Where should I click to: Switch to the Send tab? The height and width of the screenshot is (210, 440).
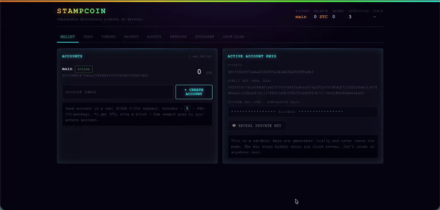(x=88, y=37)
